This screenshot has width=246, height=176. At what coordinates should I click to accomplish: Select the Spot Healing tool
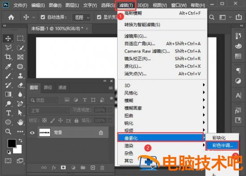pos(20,66)
